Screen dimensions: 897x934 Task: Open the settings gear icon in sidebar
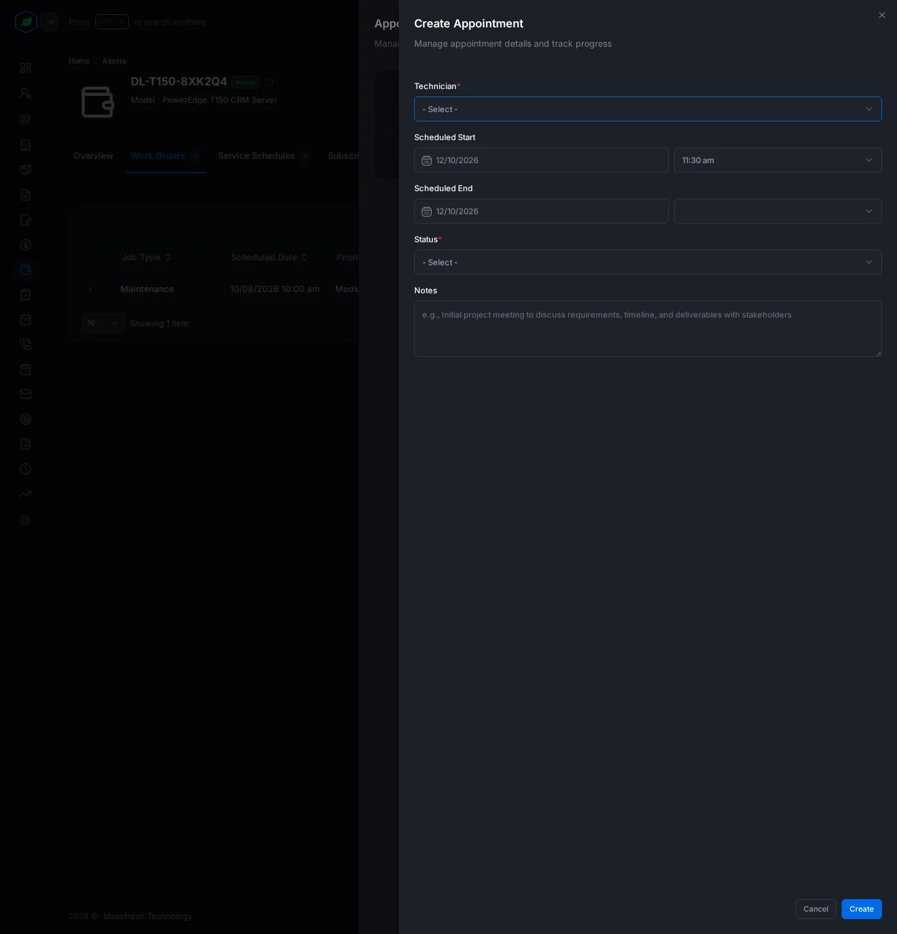point(26,520)
